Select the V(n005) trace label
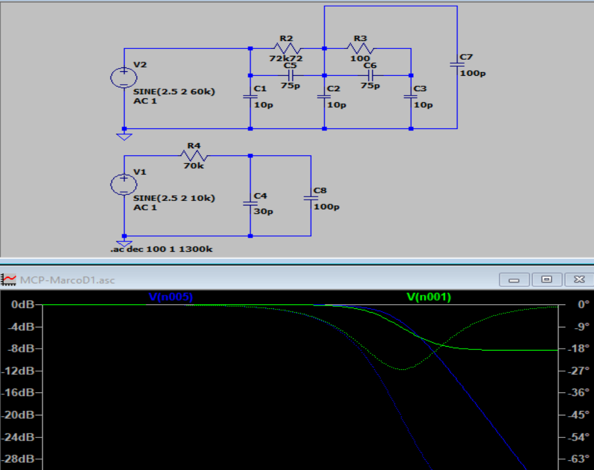This screenshot has width=594, height=470. [x=171, y=297]
